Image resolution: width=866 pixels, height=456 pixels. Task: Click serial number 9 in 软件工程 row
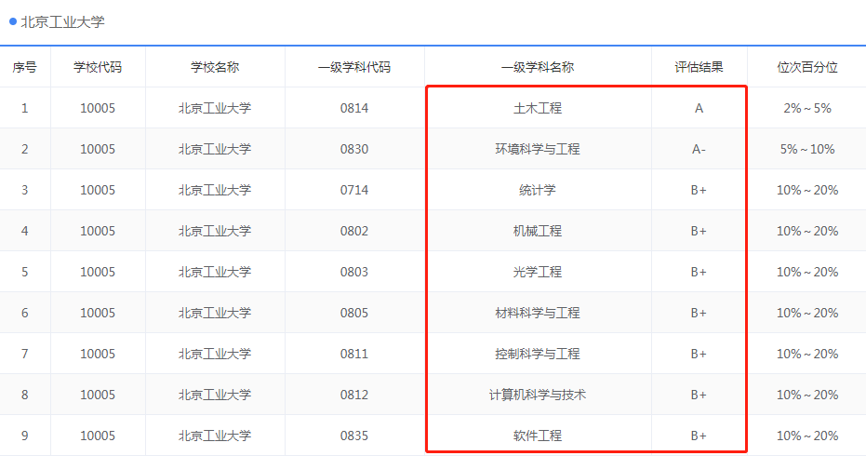point(25,436)
